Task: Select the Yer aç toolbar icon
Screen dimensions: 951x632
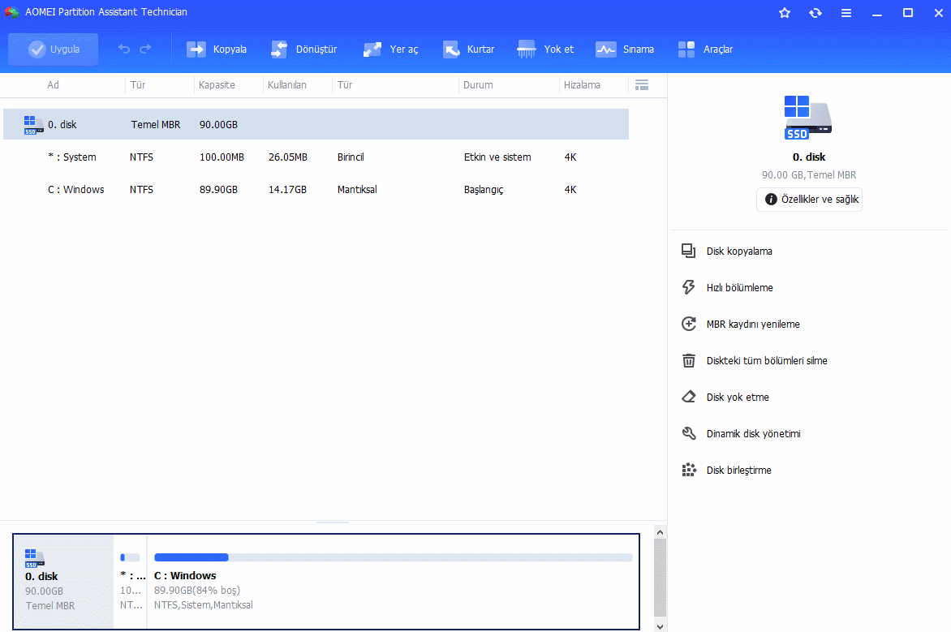Action: coord(372,49)
